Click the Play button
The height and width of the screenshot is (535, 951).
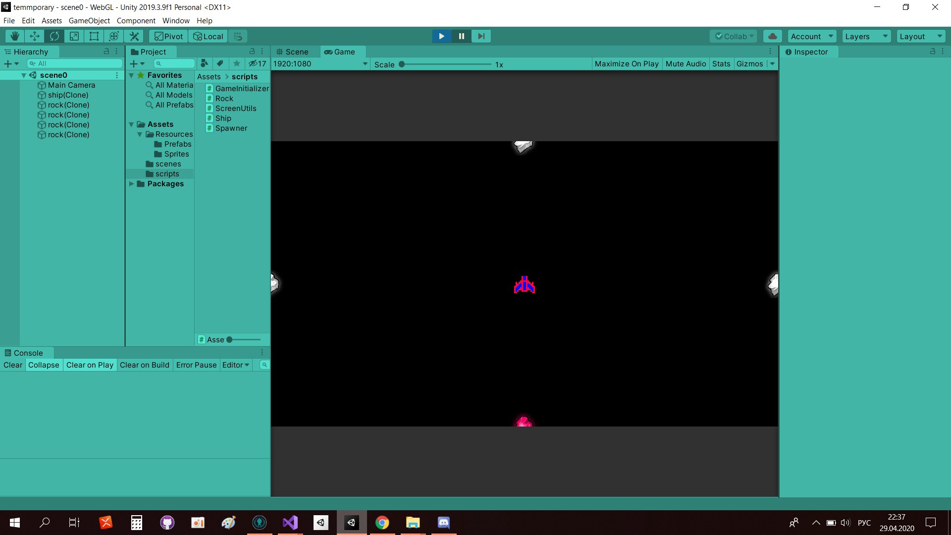[441, 36]
